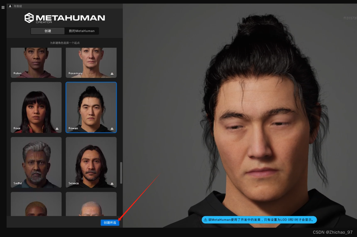Select partially visible bald gray-haired preset thumbnail

click(x=91, y=204)
